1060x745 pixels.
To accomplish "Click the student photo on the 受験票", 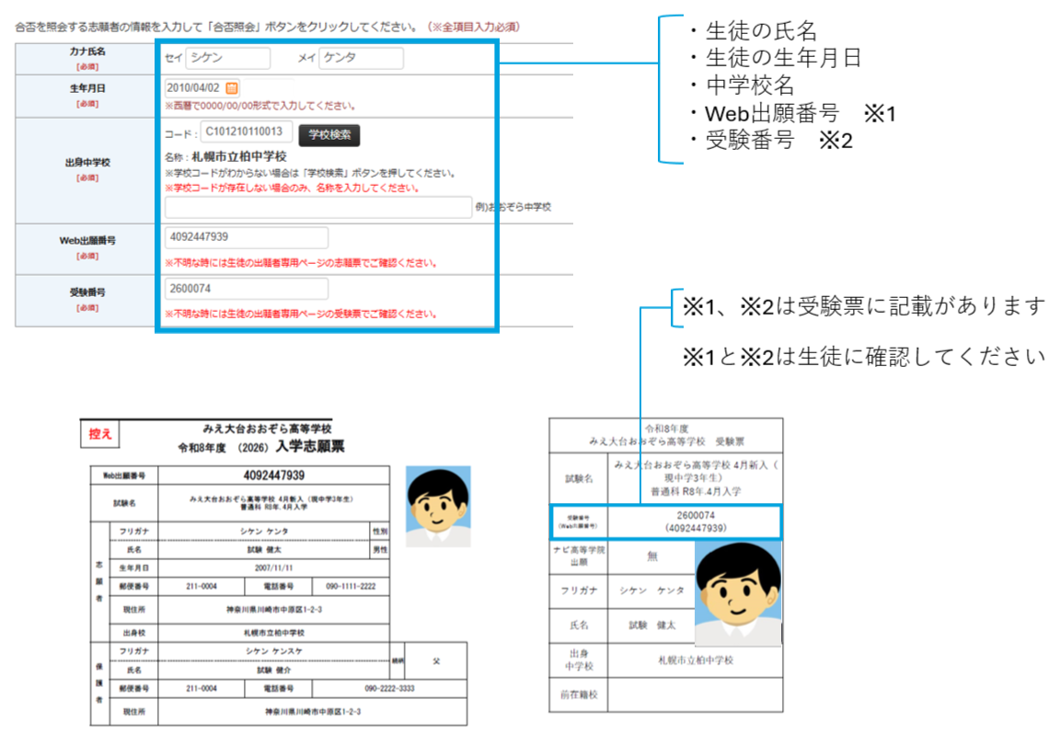I will (737, 592).
